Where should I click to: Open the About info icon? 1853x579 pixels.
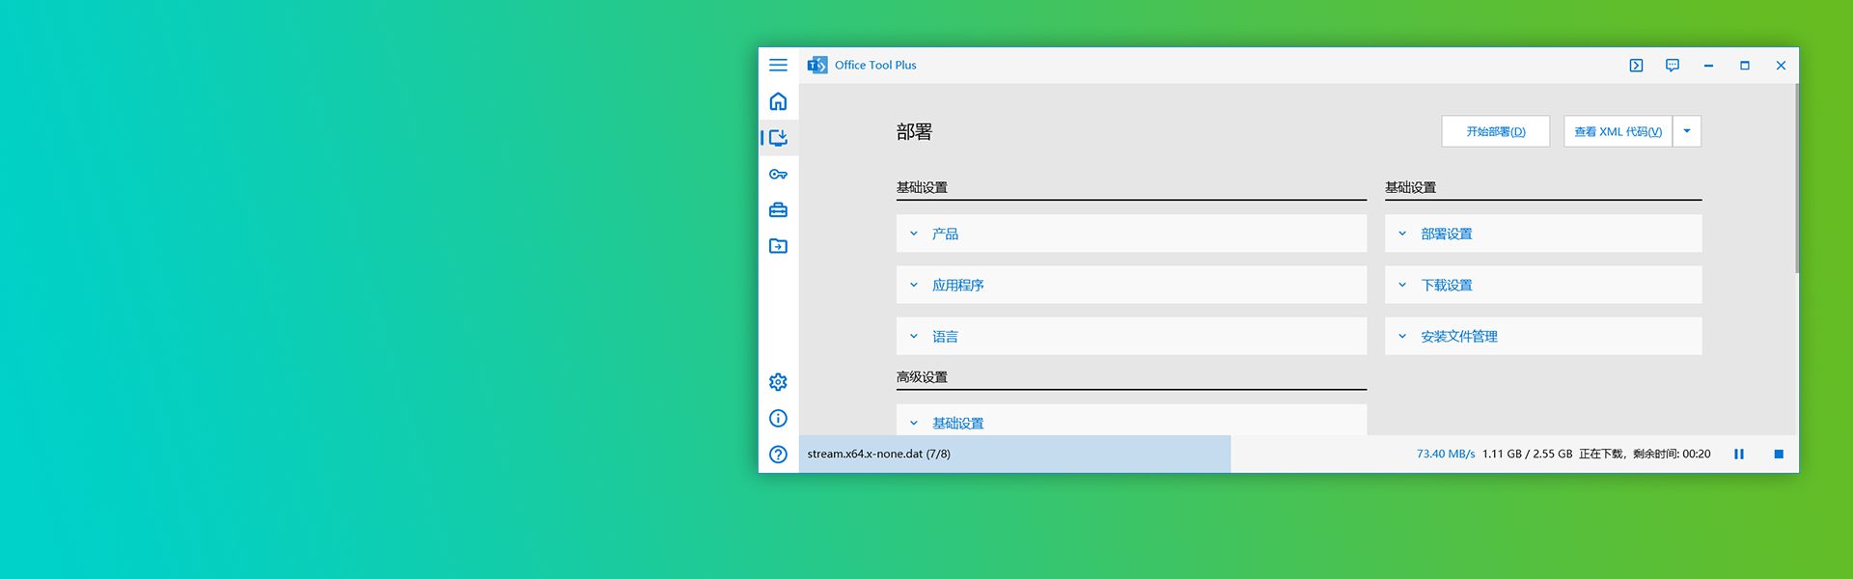pyautogui.click(x=778, y=418)
